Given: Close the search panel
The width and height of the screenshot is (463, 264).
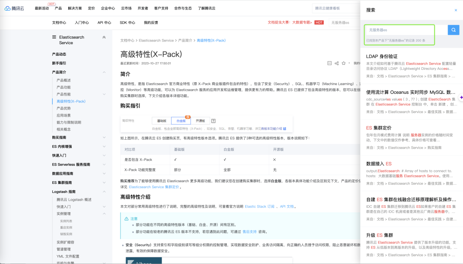Looking at the screenshot, I should pyautogui.click(x=456, y=10).
